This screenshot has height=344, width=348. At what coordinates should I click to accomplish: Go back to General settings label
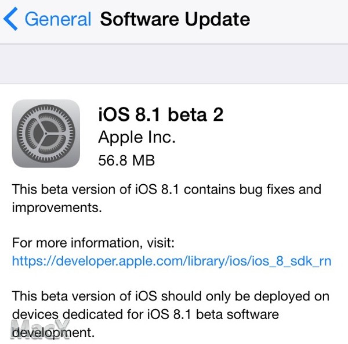(58, 19)
